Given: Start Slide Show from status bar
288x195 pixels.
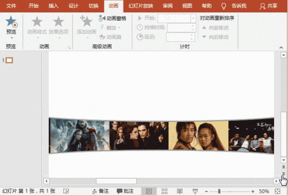Looking at the screenshot, I should 195,191.
